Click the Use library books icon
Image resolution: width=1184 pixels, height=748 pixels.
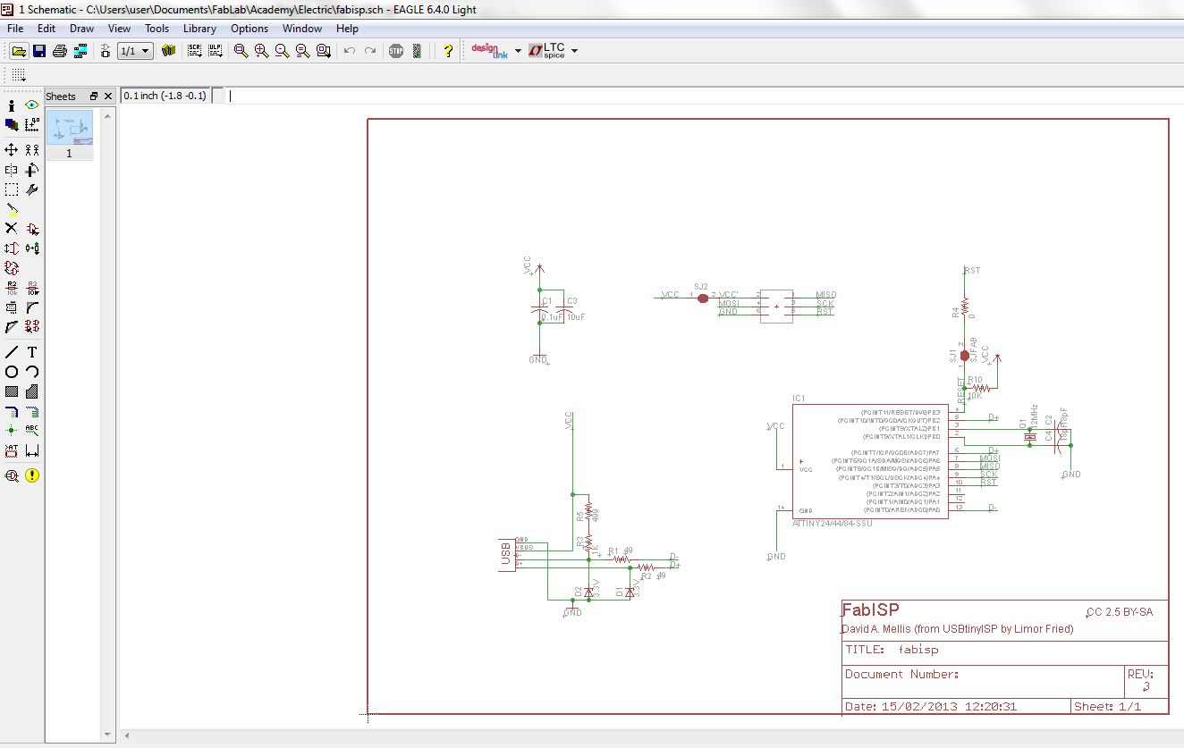pos(168,51)
